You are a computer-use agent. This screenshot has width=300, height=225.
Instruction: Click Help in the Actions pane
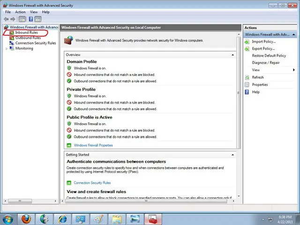pos(256,92)
